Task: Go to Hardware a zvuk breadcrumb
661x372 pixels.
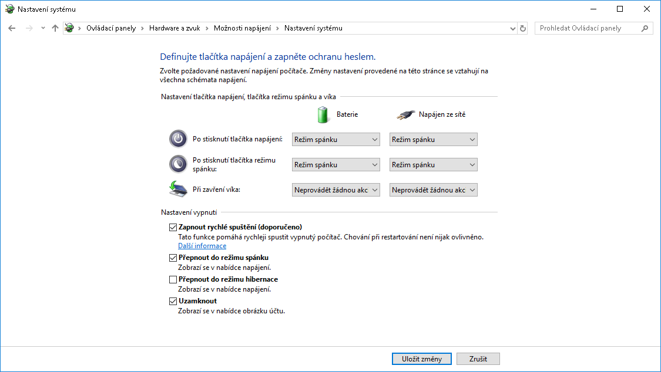Action: tap(174, 28)
